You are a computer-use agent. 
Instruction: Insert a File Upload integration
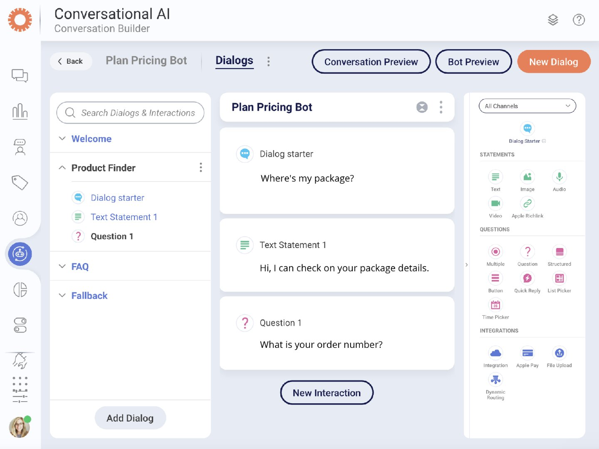[559, 353]
